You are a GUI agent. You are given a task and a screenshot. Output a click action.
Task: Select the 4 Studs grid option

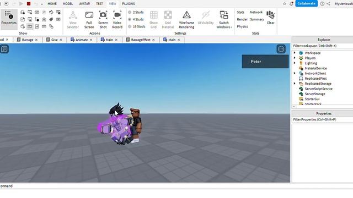click(x=136, y=19)
